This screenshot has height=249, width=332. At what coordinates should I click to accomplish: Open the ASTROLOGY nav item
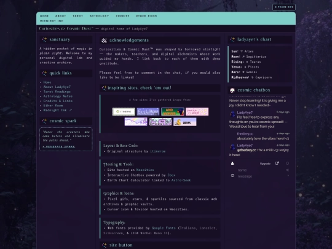point(100,16)
